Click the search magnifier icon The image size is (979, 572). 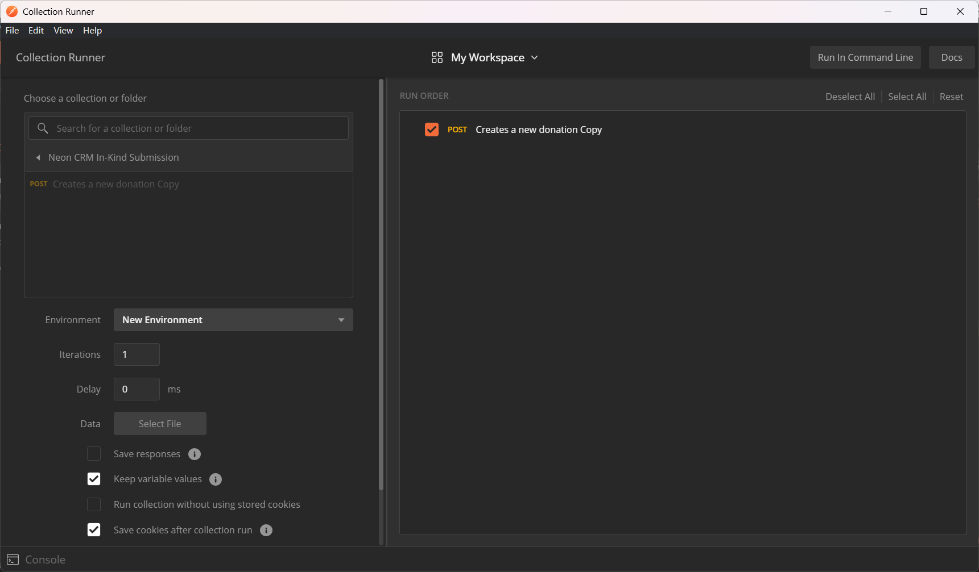(43, 128)
